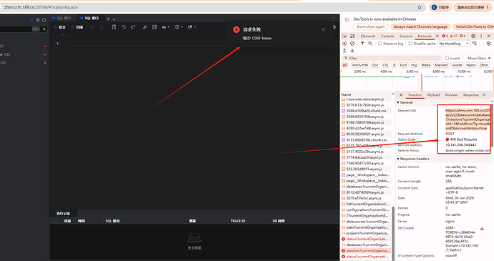Open the Preview tab
This screenshot has width=494, height=261.
(451, 95)
